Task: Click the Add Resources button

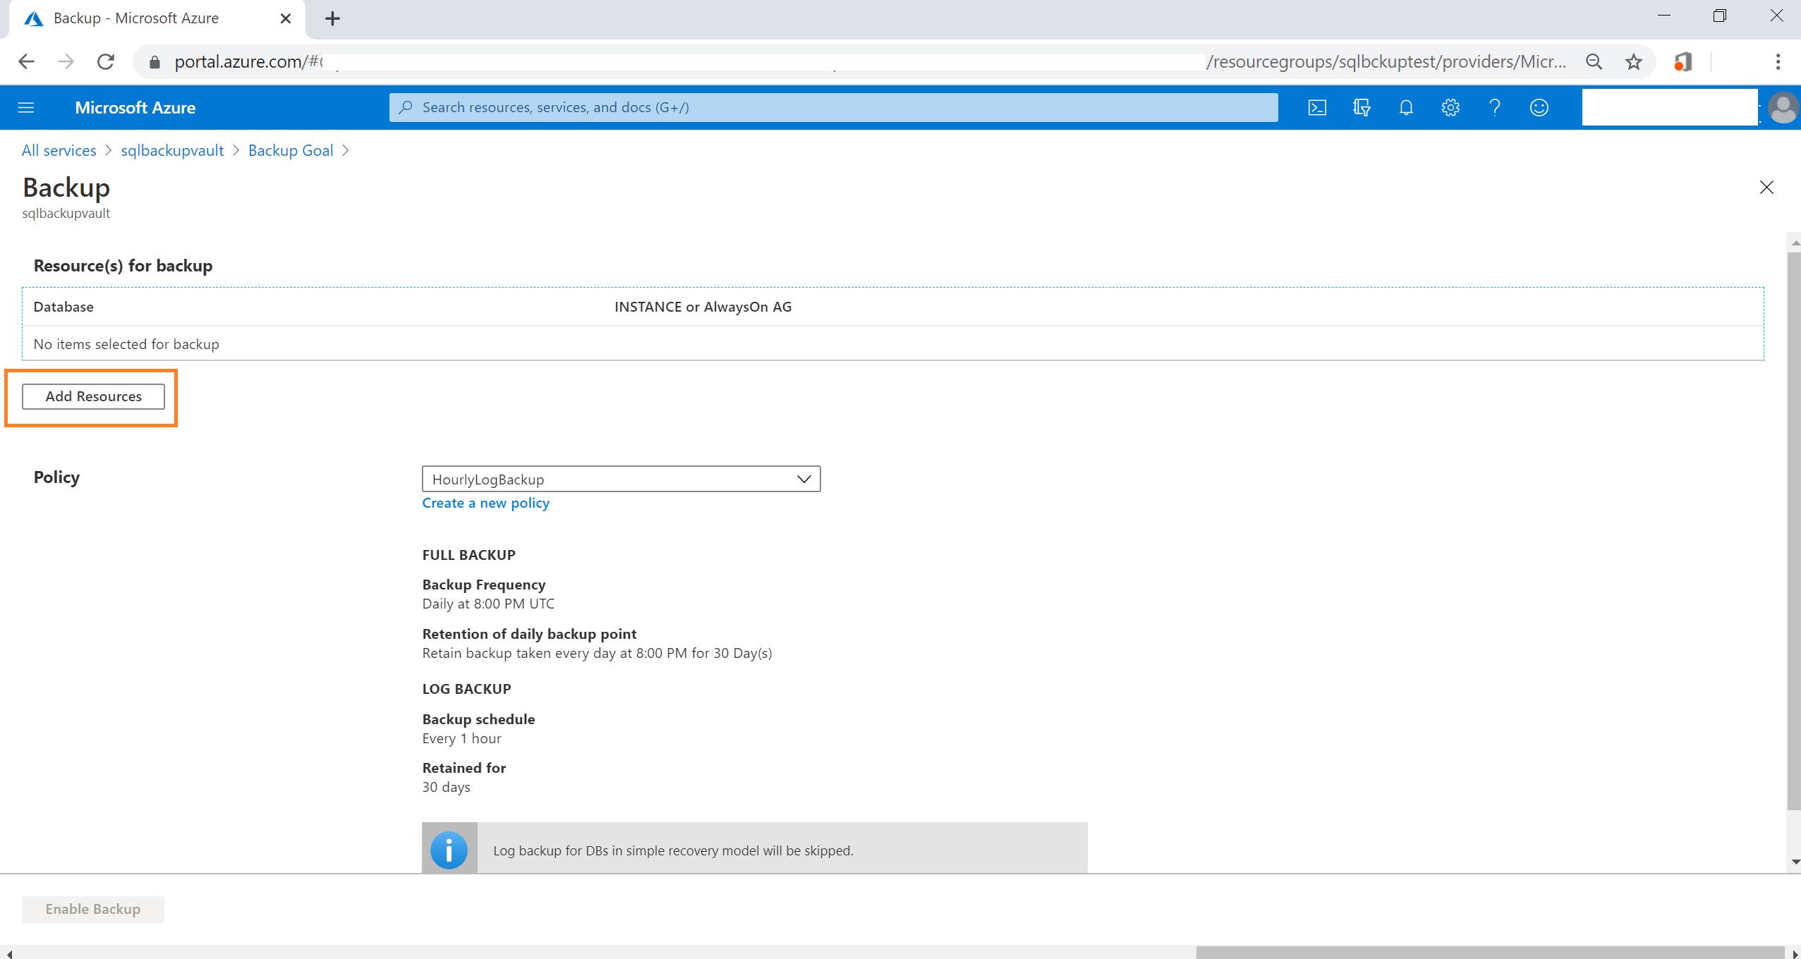Action: tap(94, 396)
